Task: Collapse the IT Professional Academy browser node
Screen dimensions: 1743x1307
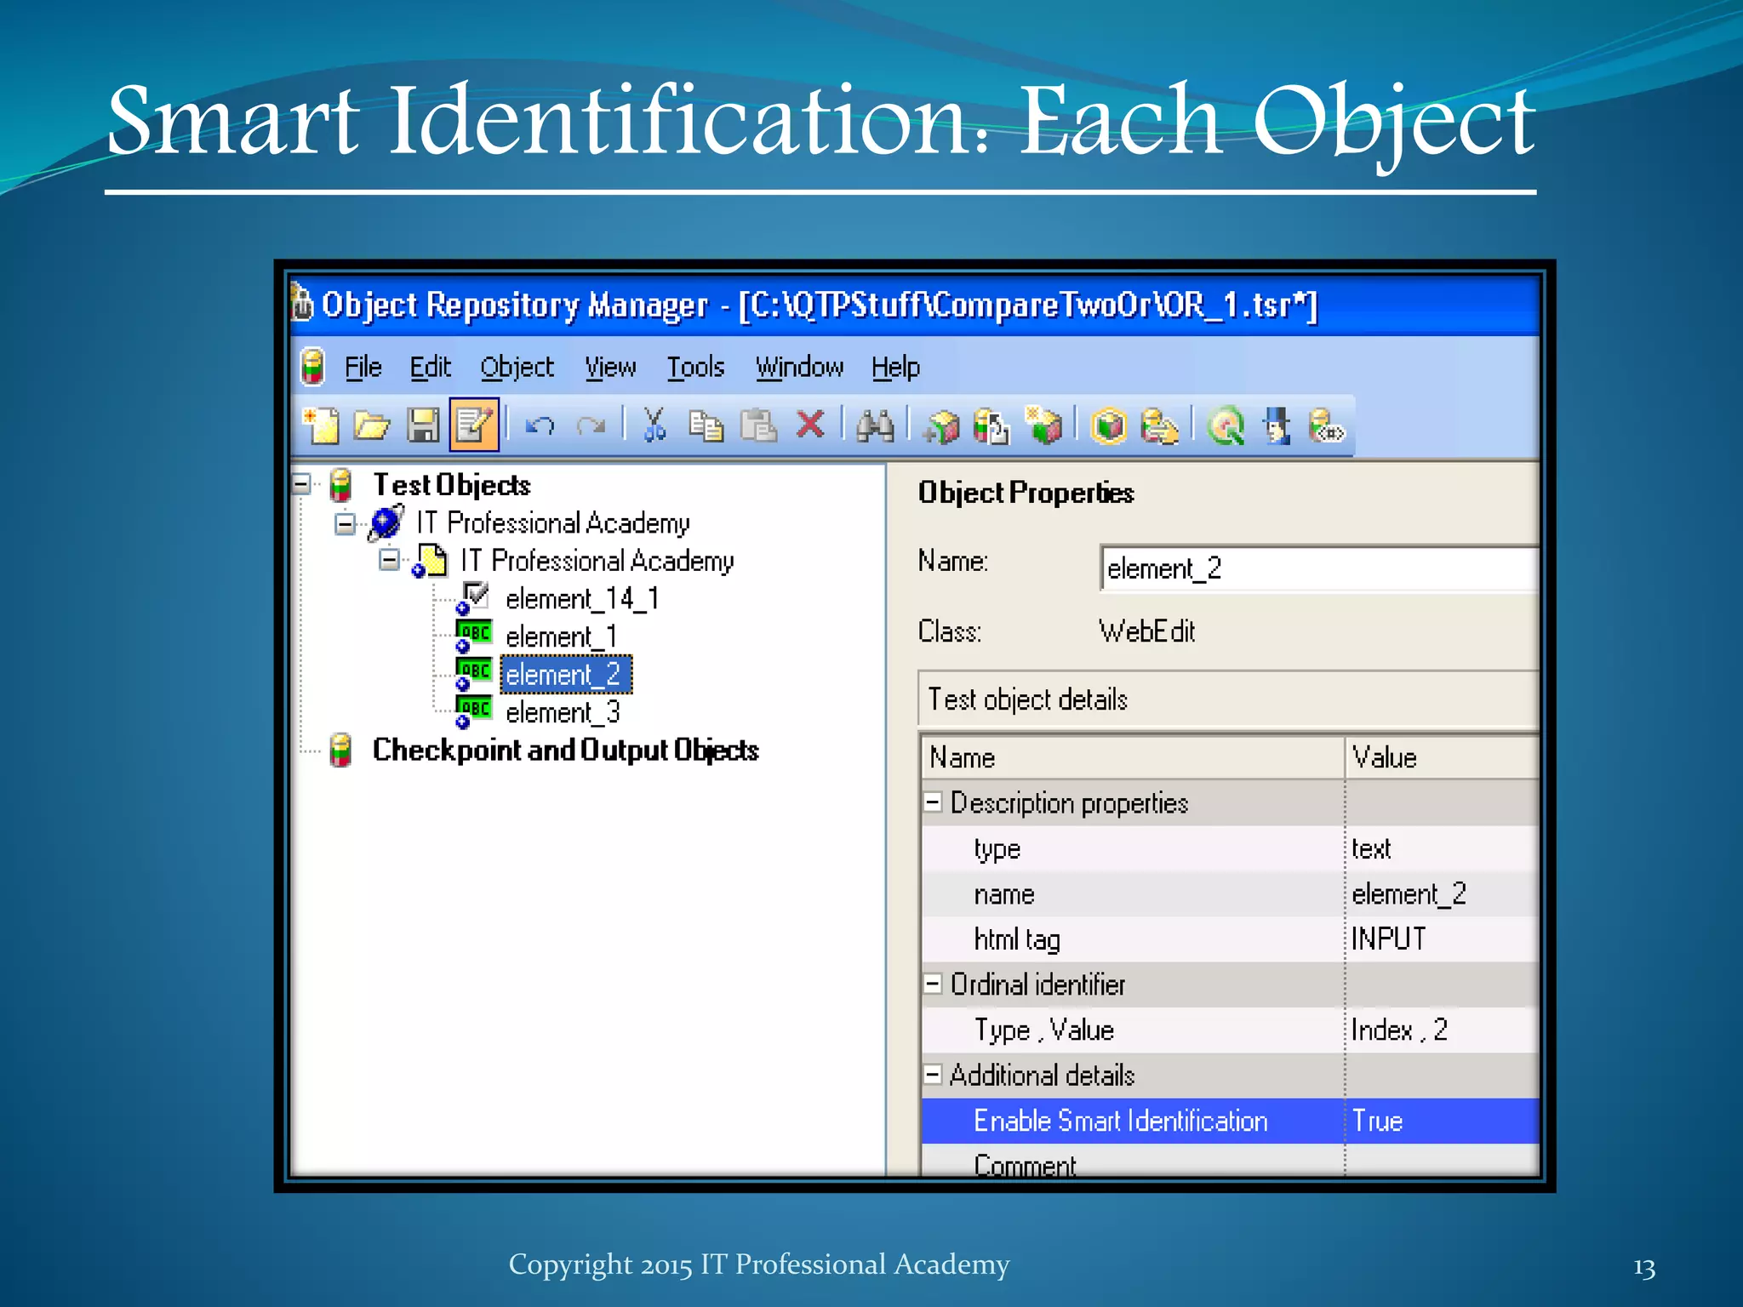Action: (x=345, y=522)
